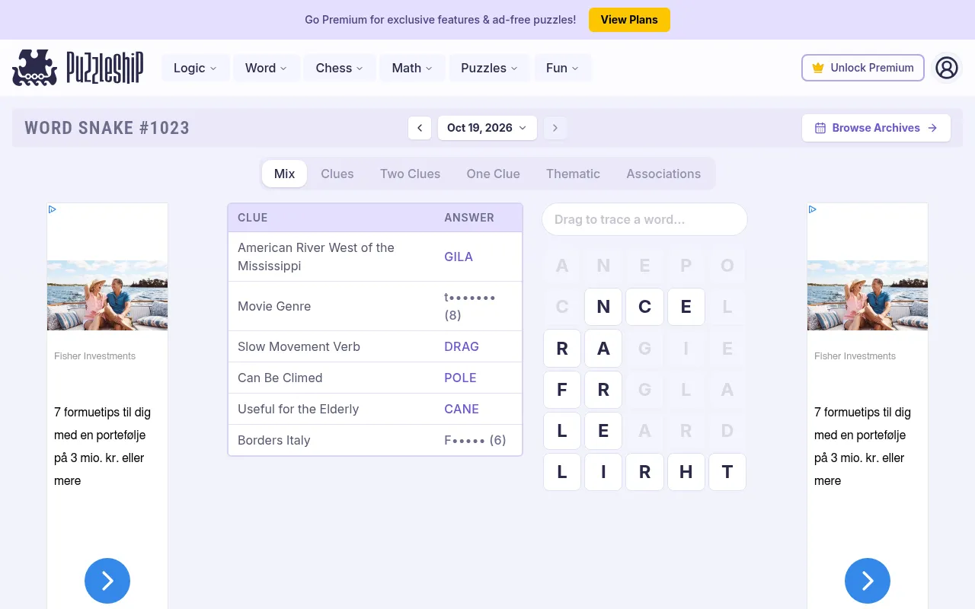Expand the Puzzles menu
The image size is (975, 609).
(490, 68)
